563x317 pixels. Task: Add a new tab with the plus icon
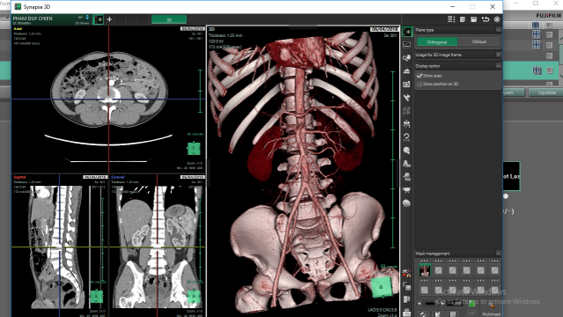point(109,19)
